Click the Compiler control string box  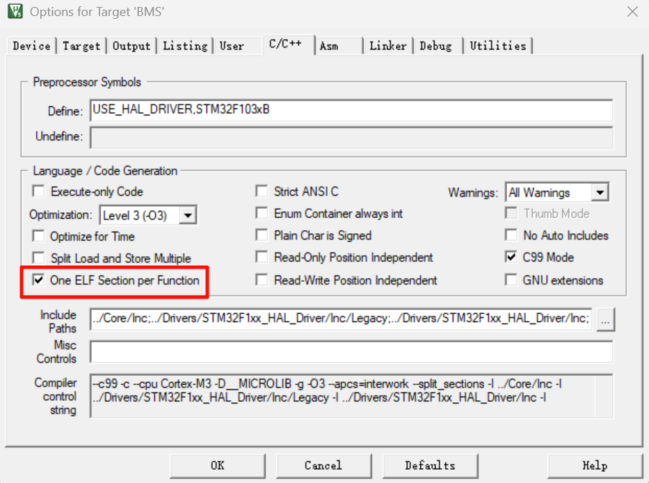(x=351, y=396)
